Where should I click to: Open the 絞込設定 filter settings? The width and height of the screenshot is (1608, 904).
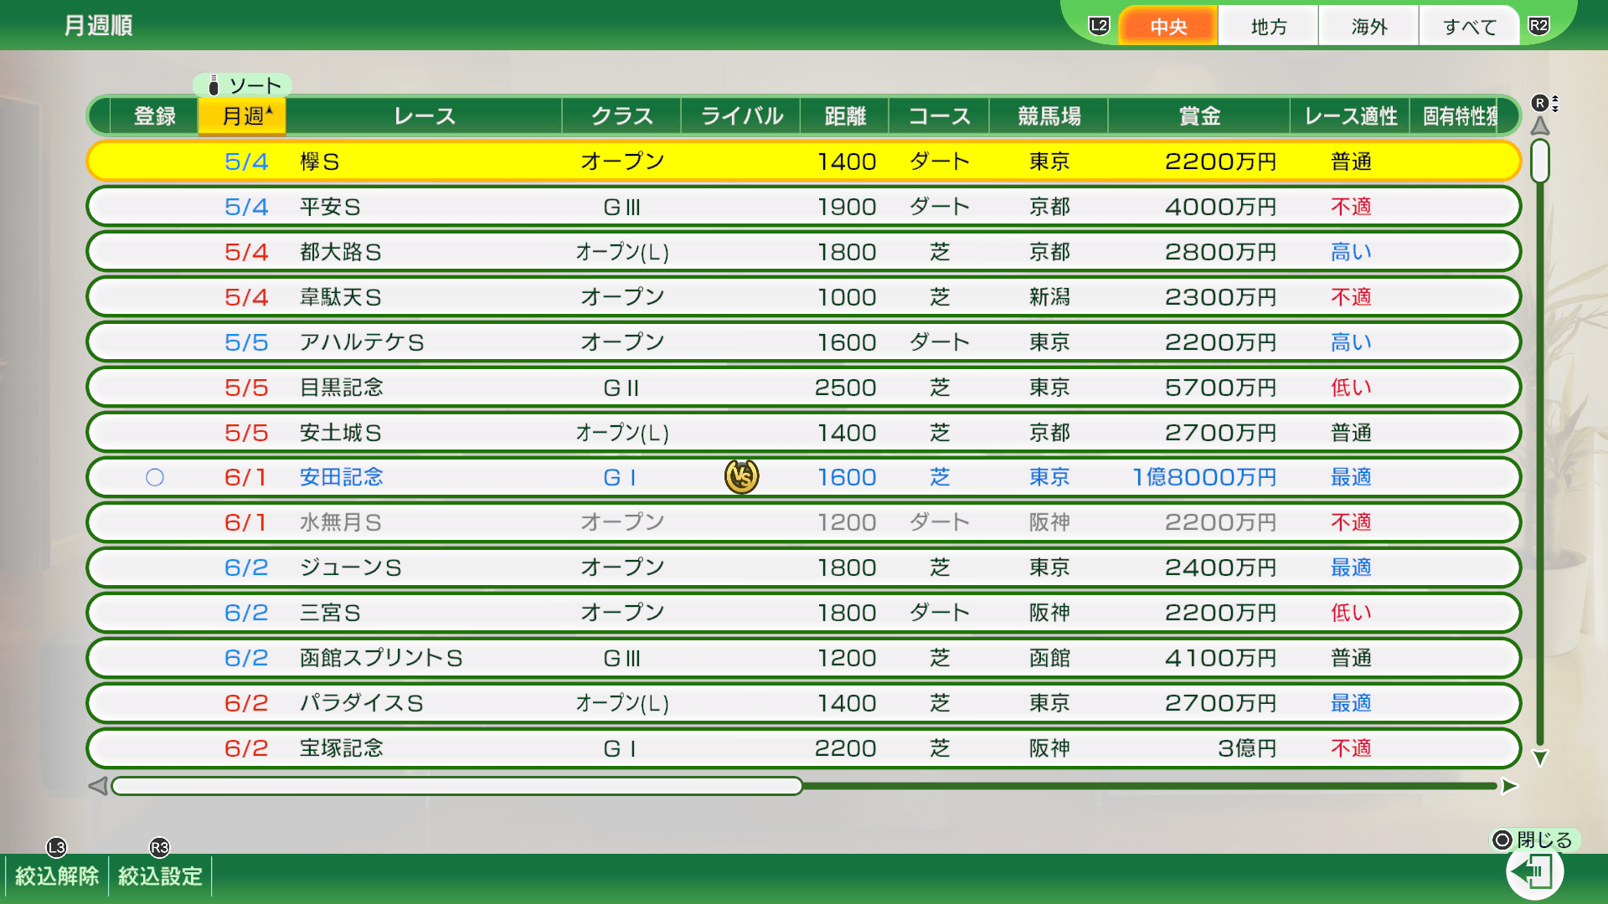click(x=160, y=876)
